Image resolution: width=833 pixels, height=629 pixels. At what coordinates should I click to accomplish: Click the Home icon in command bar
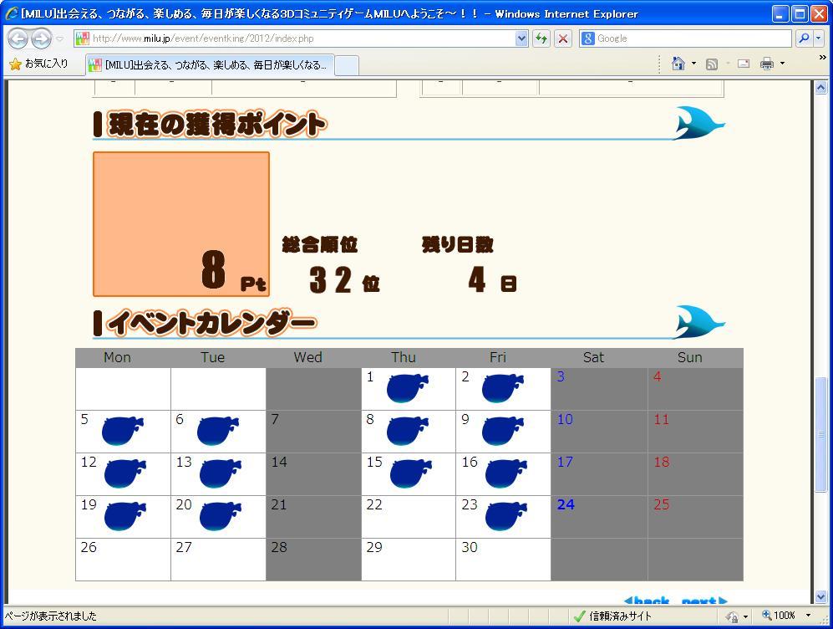pyautogui.click(x=678, y=64)
